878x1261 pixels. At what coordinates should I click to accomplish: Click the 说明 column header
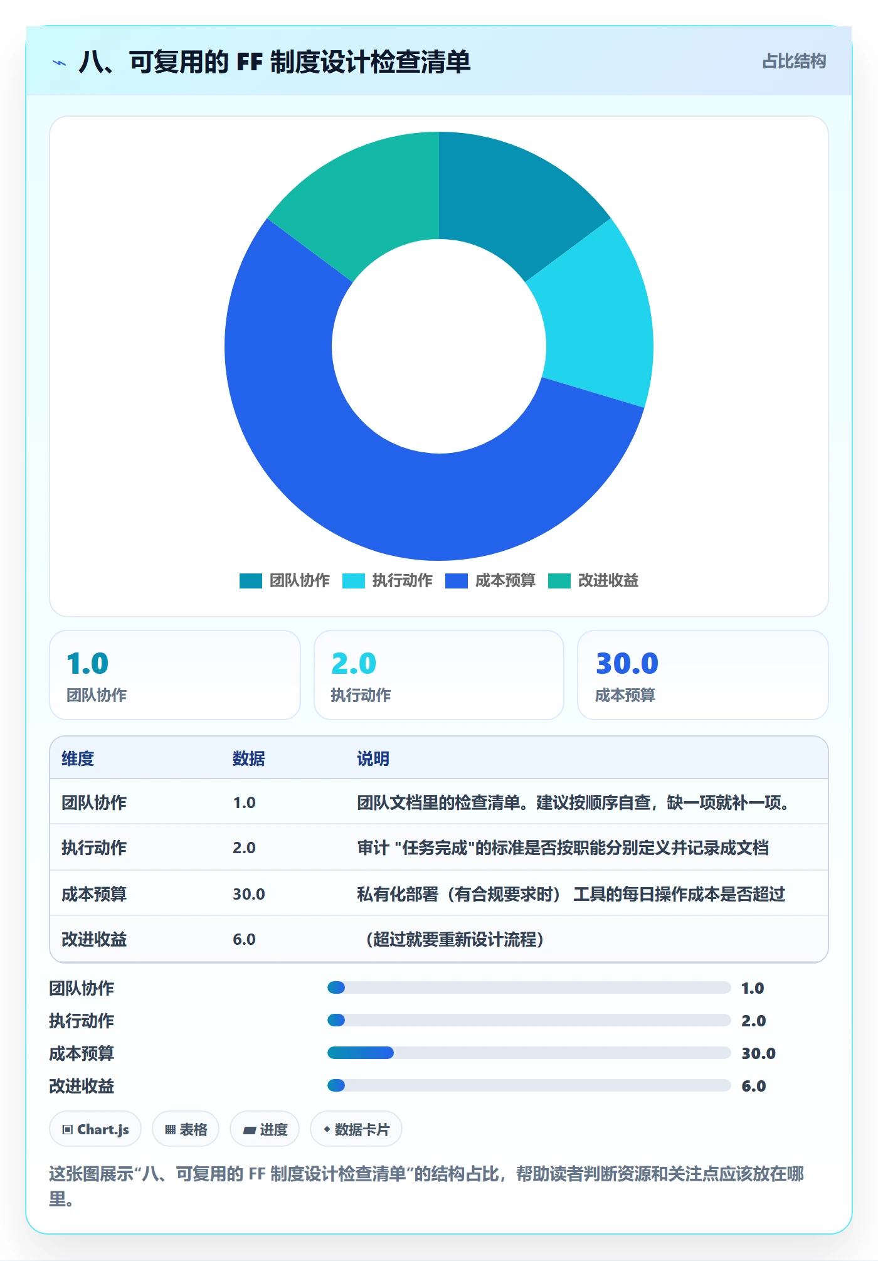[373, 758]
